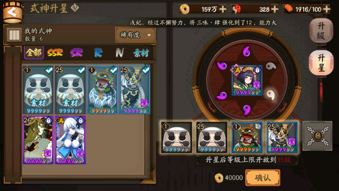
Task: Add more gold coins with plus icon
Action: pos(223,9)
